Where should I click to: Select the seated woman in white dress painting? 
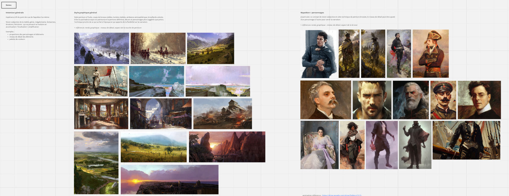pyautogui.click(x=319, y=145)
